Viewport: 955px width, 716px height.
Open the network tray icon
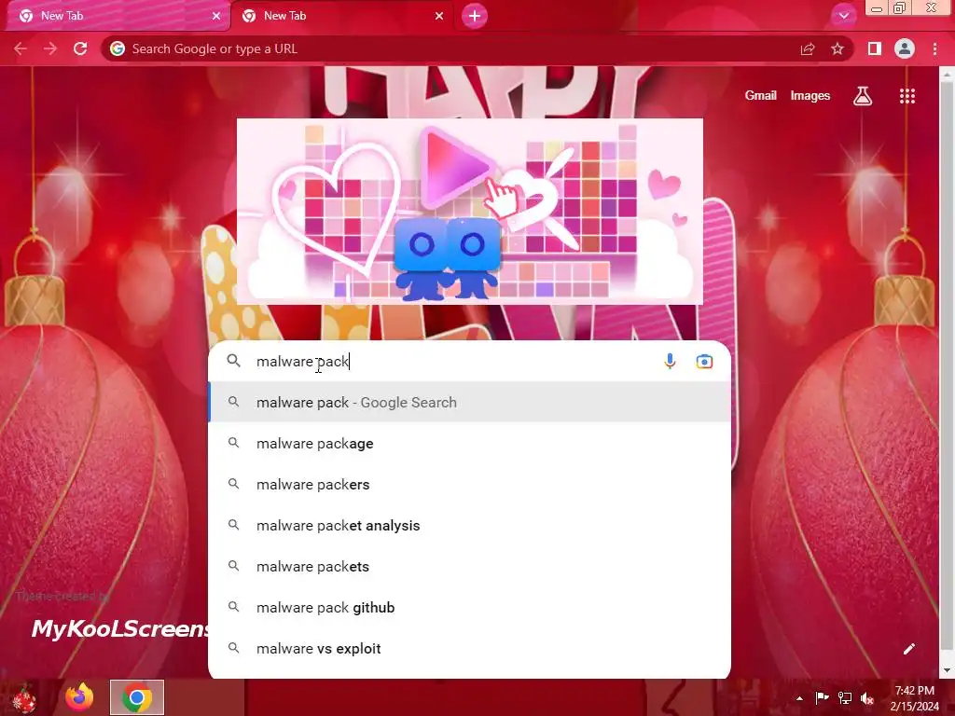click(845, 697)
